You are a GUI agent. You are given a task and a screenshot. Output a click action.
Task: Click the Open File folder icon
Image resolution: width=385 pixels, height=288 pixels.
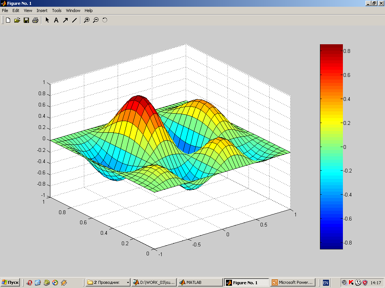click(x=17, y=20)
